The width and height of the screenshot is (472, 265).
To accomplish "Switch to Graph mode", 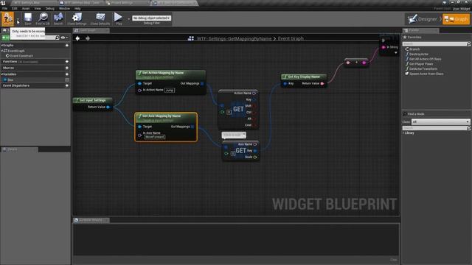I will [x=456, y=19].
